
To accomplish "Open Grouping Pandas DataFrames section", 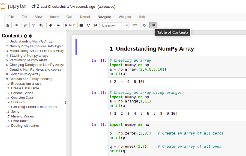I will pyautogui.click(x=34, y=107).
